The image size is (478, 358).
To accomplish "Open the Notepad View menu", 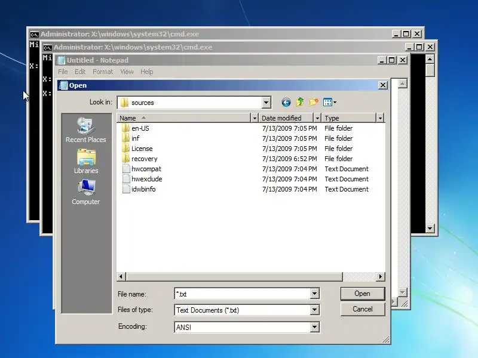I will click(127, 72).
